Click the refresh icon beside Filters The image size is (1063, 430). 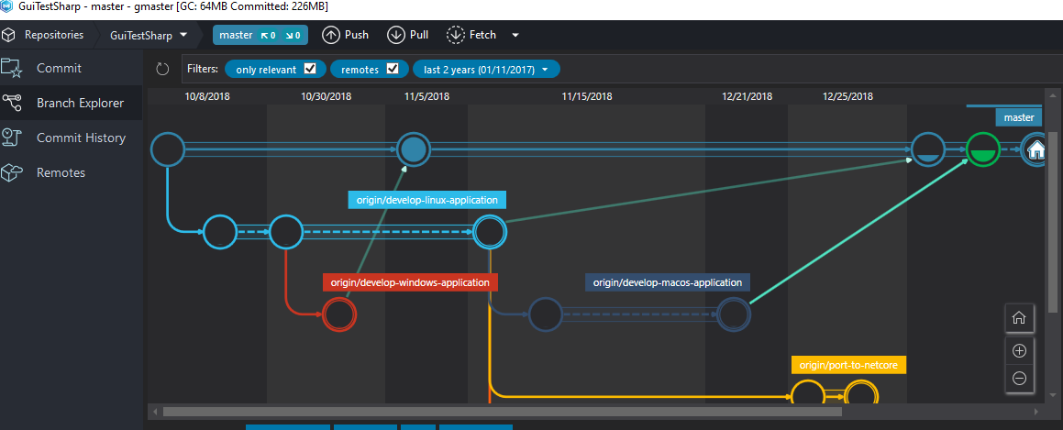point(163,69)
